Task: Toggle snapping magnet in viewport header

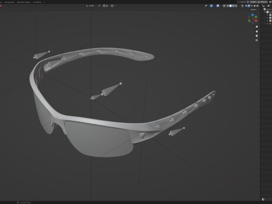Action: click(104, 6)
